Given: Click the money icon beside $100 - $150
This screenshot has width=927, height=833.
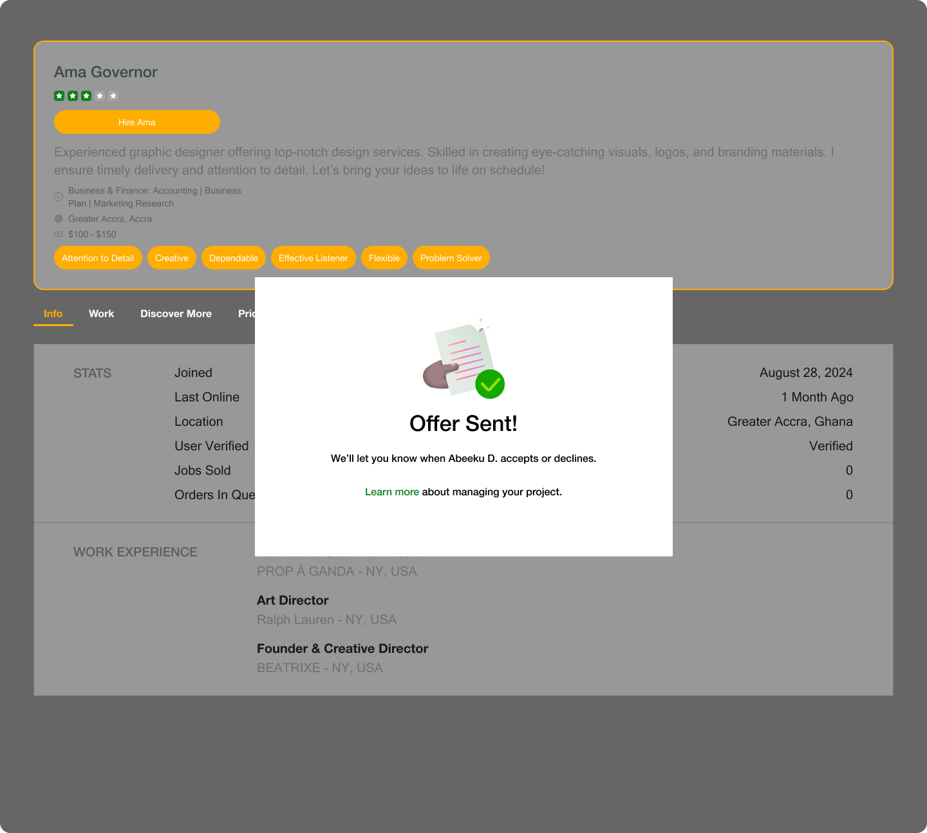Looking at the screenshot, I should [59, 234].
